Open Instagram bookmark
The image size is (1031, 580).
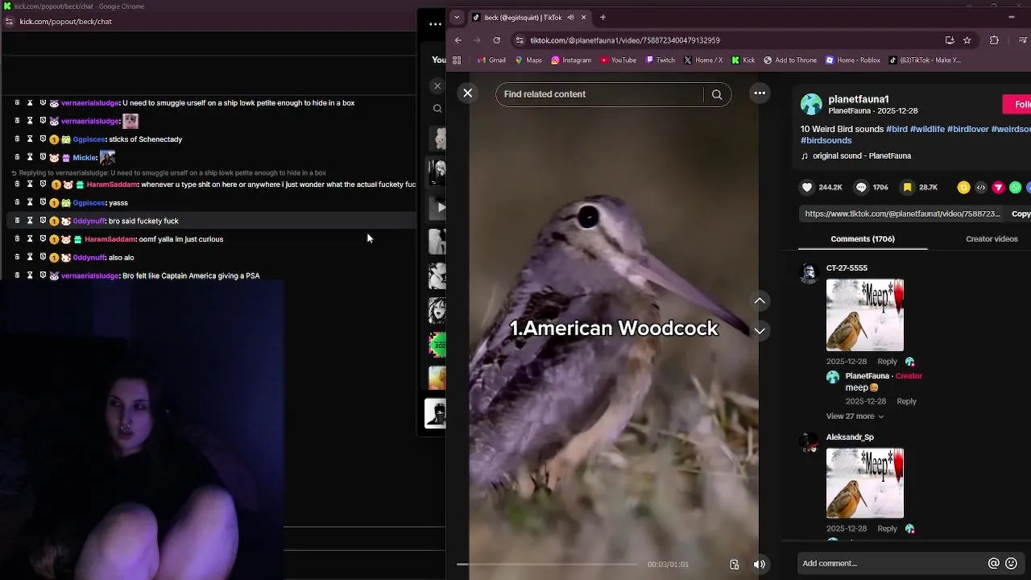pyautogui.click(x=571, y=60)
